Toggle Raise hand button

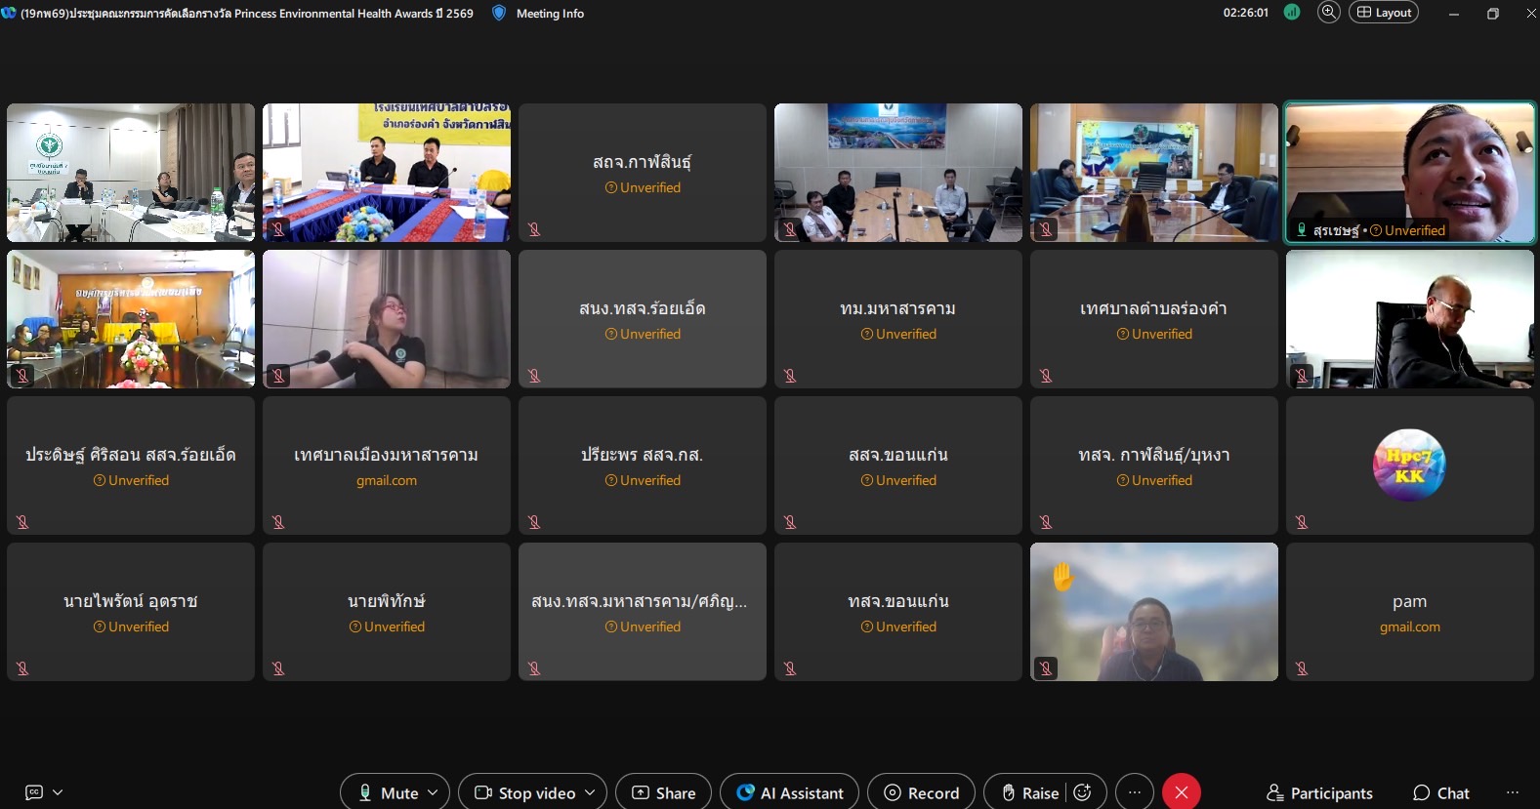coord(1029,792)
